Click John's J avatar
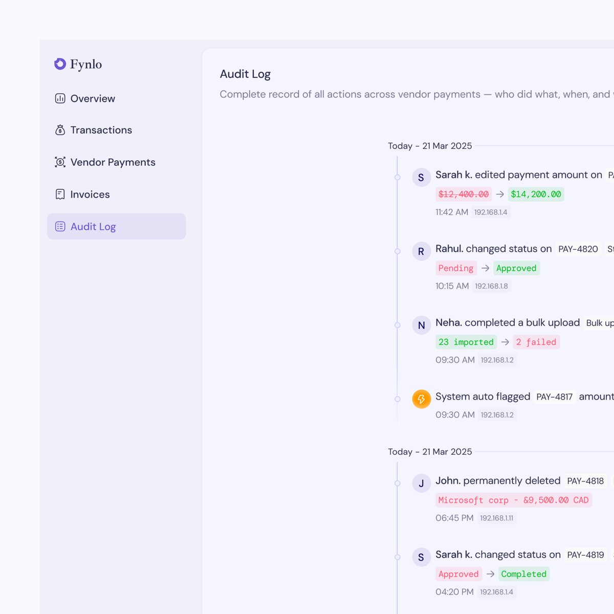Viewport: 614px width, 614px height. 422,484
